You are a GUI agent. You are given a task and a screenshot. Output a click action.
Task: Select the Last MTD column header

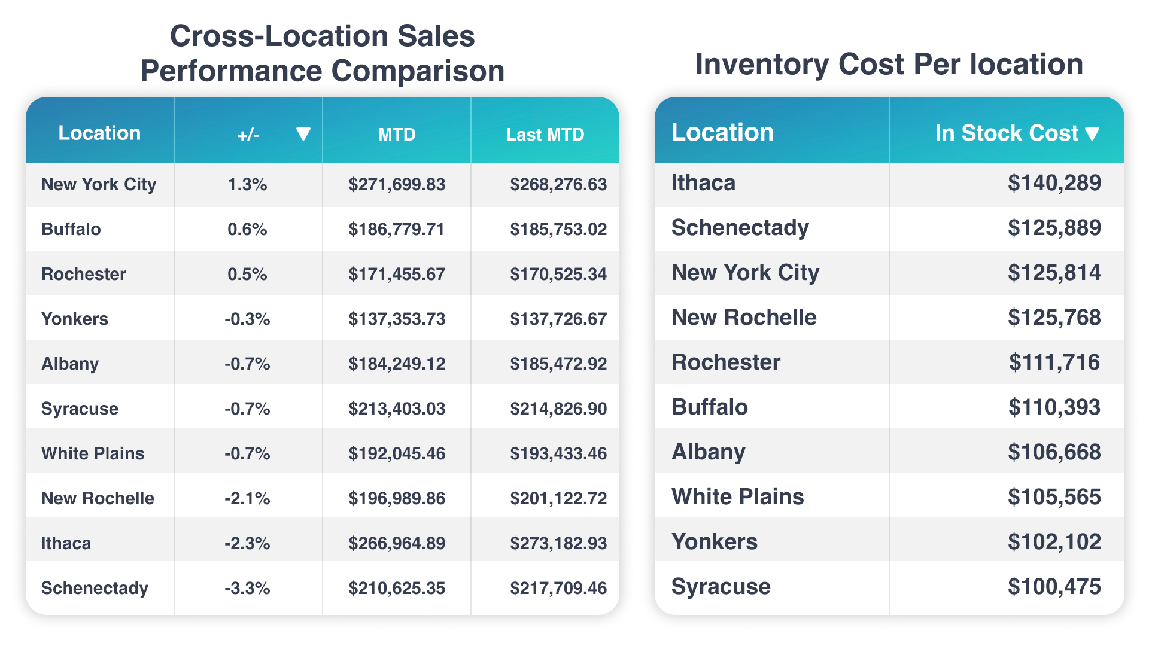545,134
